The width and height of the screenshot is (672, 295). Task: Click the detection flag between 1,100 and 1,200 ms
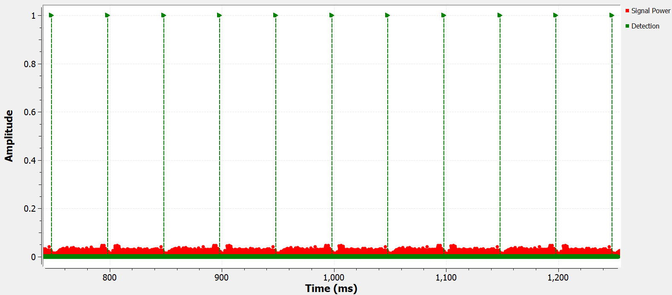(500, 15)
